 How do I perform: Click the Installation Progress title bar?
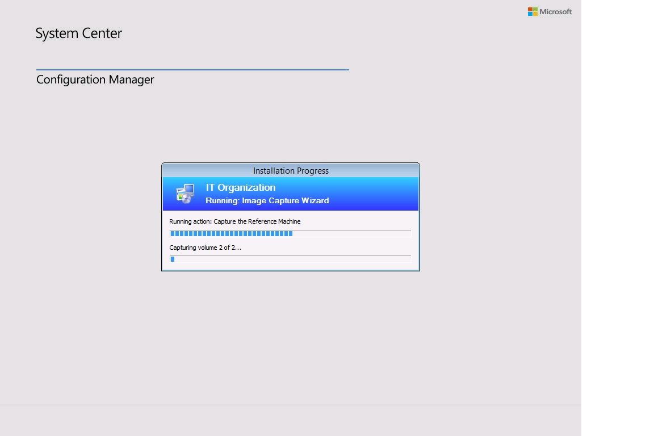pyautogui.click(x=291, y=170)
